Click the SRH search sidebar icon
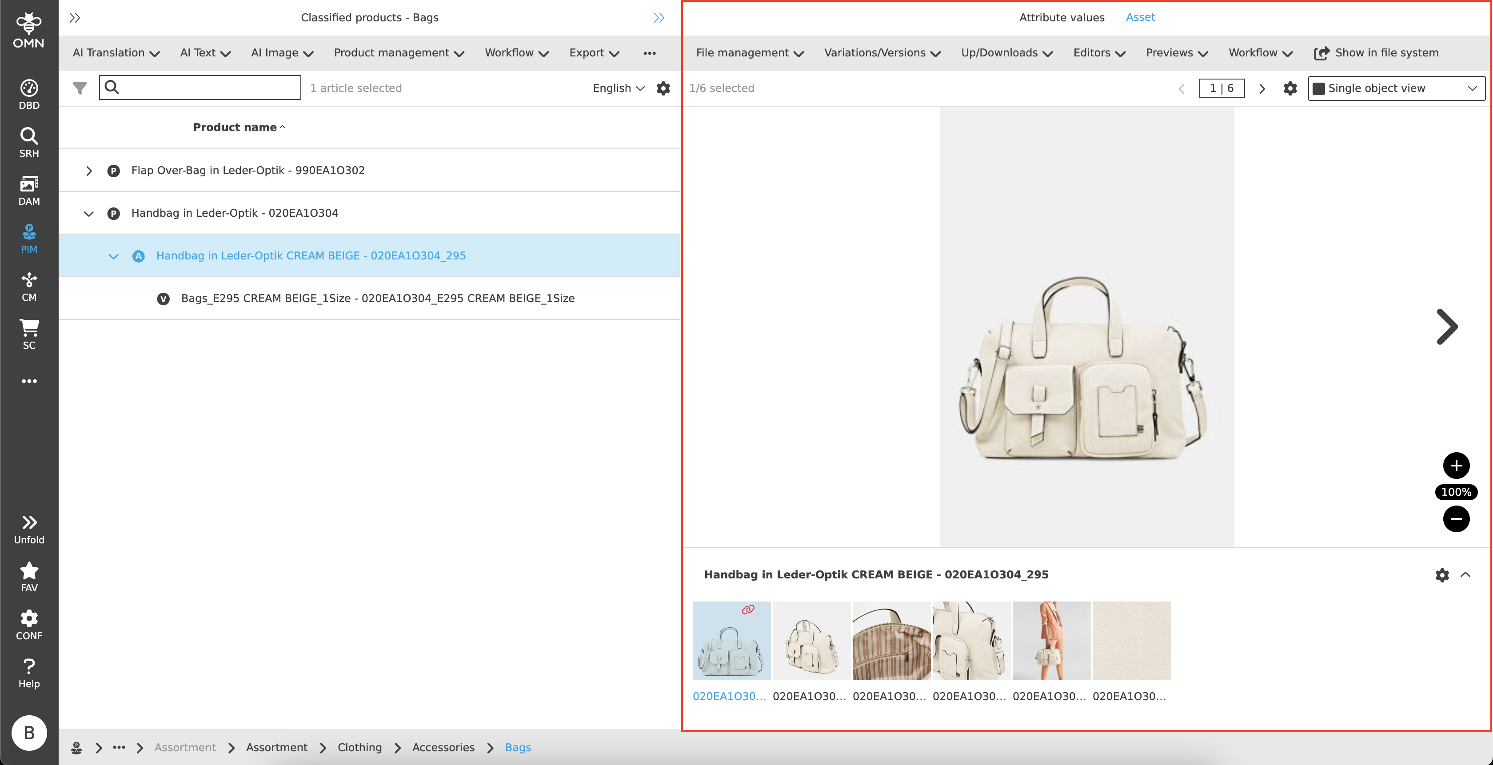Screen dimensions: 1493x765 point(29,143)
